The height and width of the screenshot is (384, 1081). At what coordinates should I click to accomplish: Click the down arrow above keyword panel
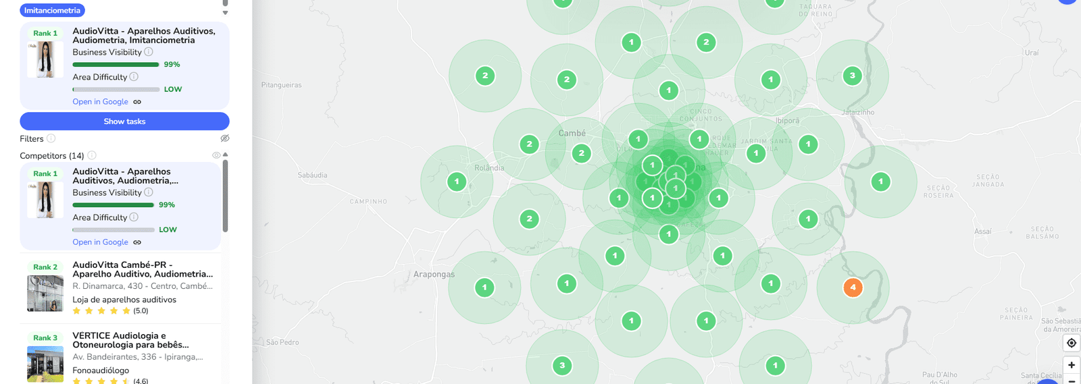pos(225,13)
